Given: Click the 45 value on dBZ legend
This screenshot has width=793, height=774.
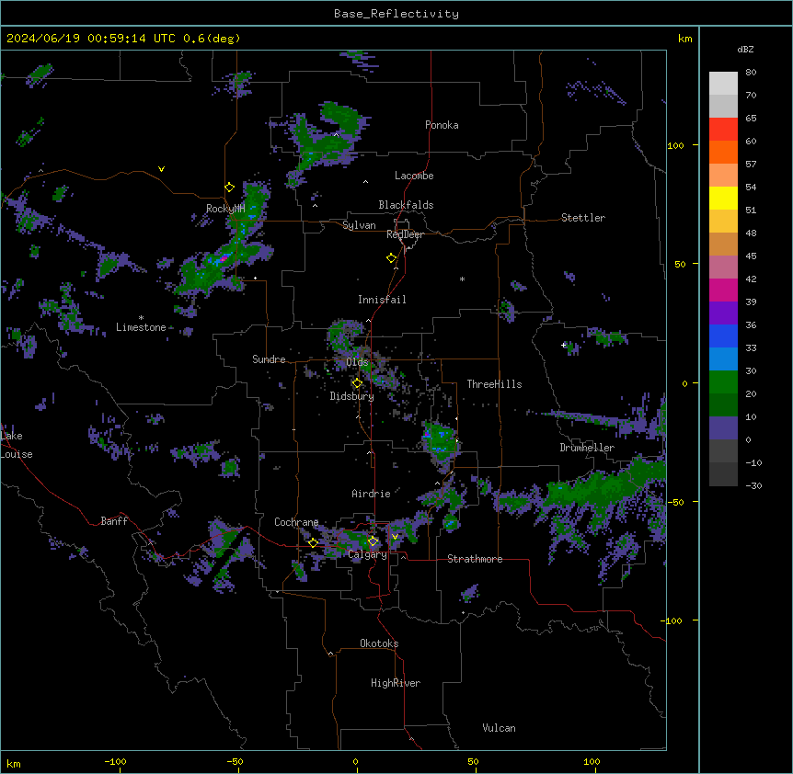Looking at the screenshot, I should coord(751,256).
